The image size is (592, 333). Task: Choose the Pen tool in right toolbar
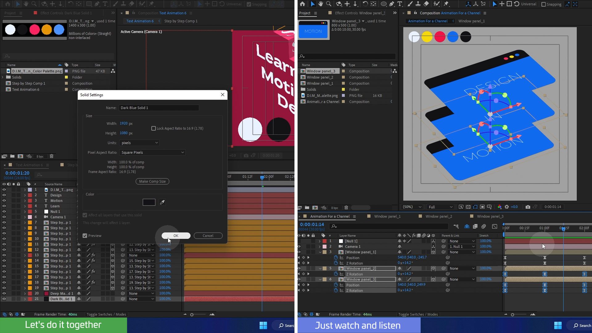click(x=392, y=4)
